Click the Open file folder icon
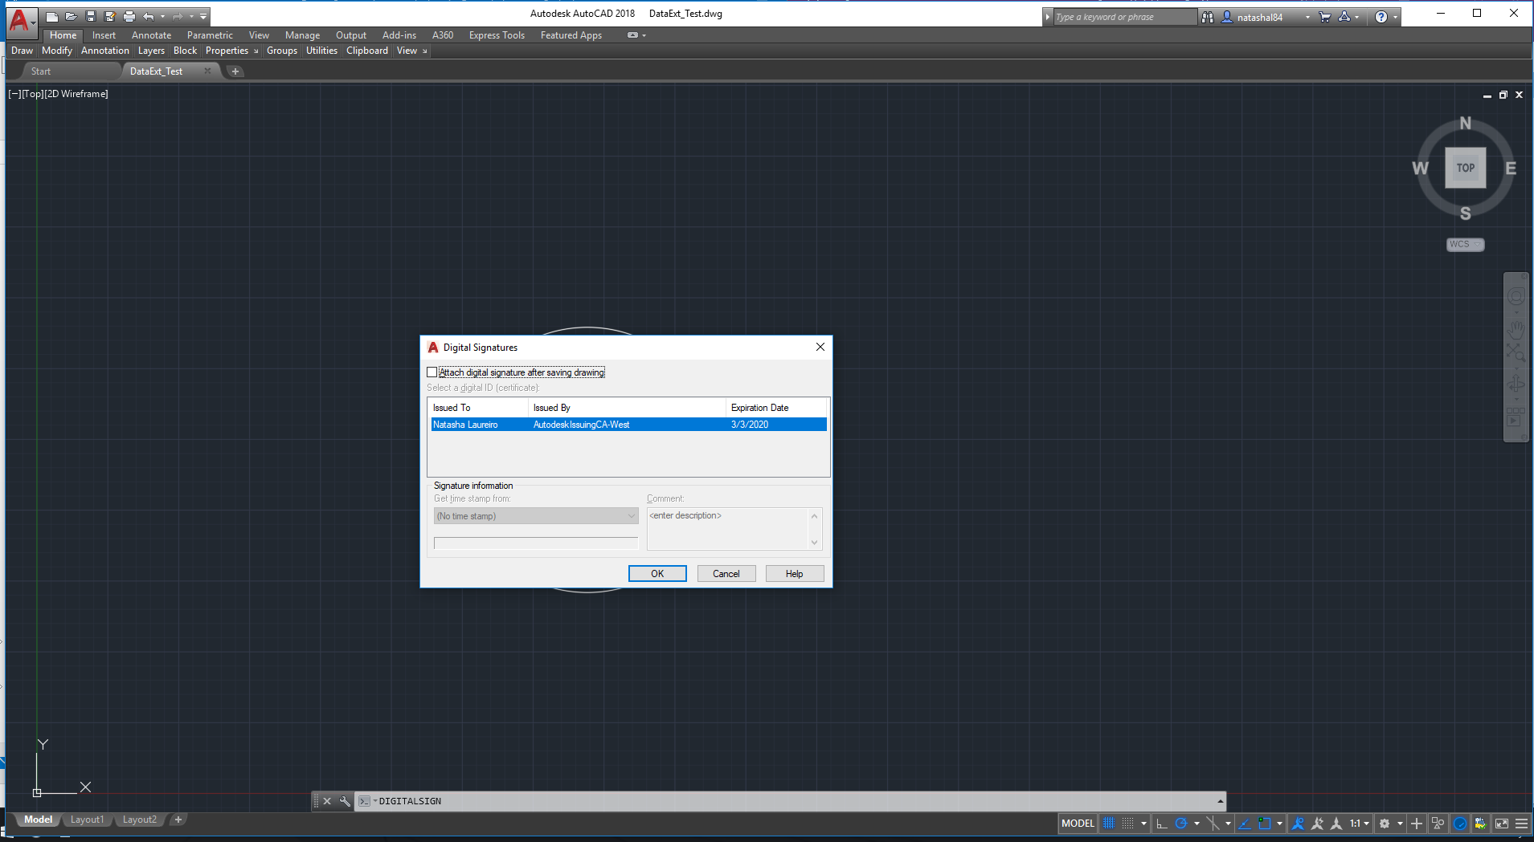Screen dimensions: 1534x842 pos(72,16)
